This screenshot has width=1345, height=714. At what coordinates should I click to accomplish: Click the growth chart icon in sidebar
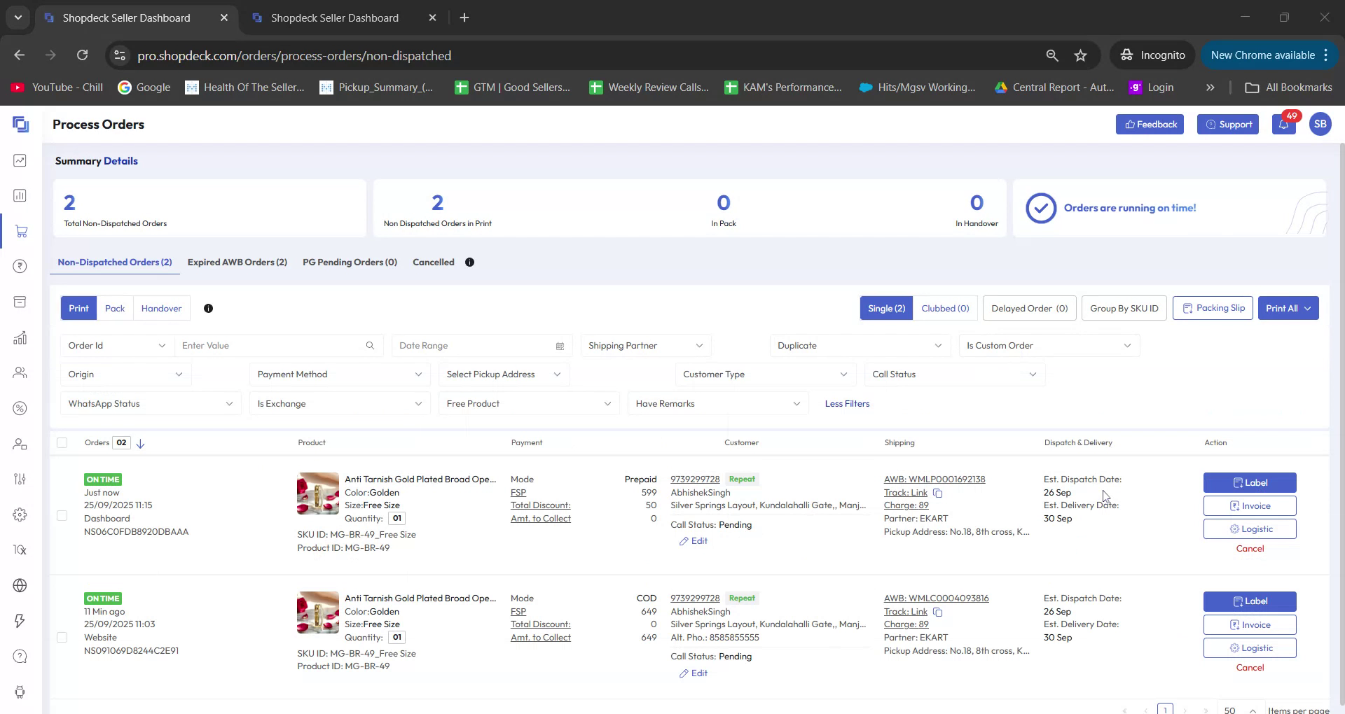[x=20, y=337]
